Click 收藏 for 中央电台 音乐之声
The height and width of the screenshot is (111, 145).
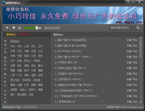coord(129,62)
